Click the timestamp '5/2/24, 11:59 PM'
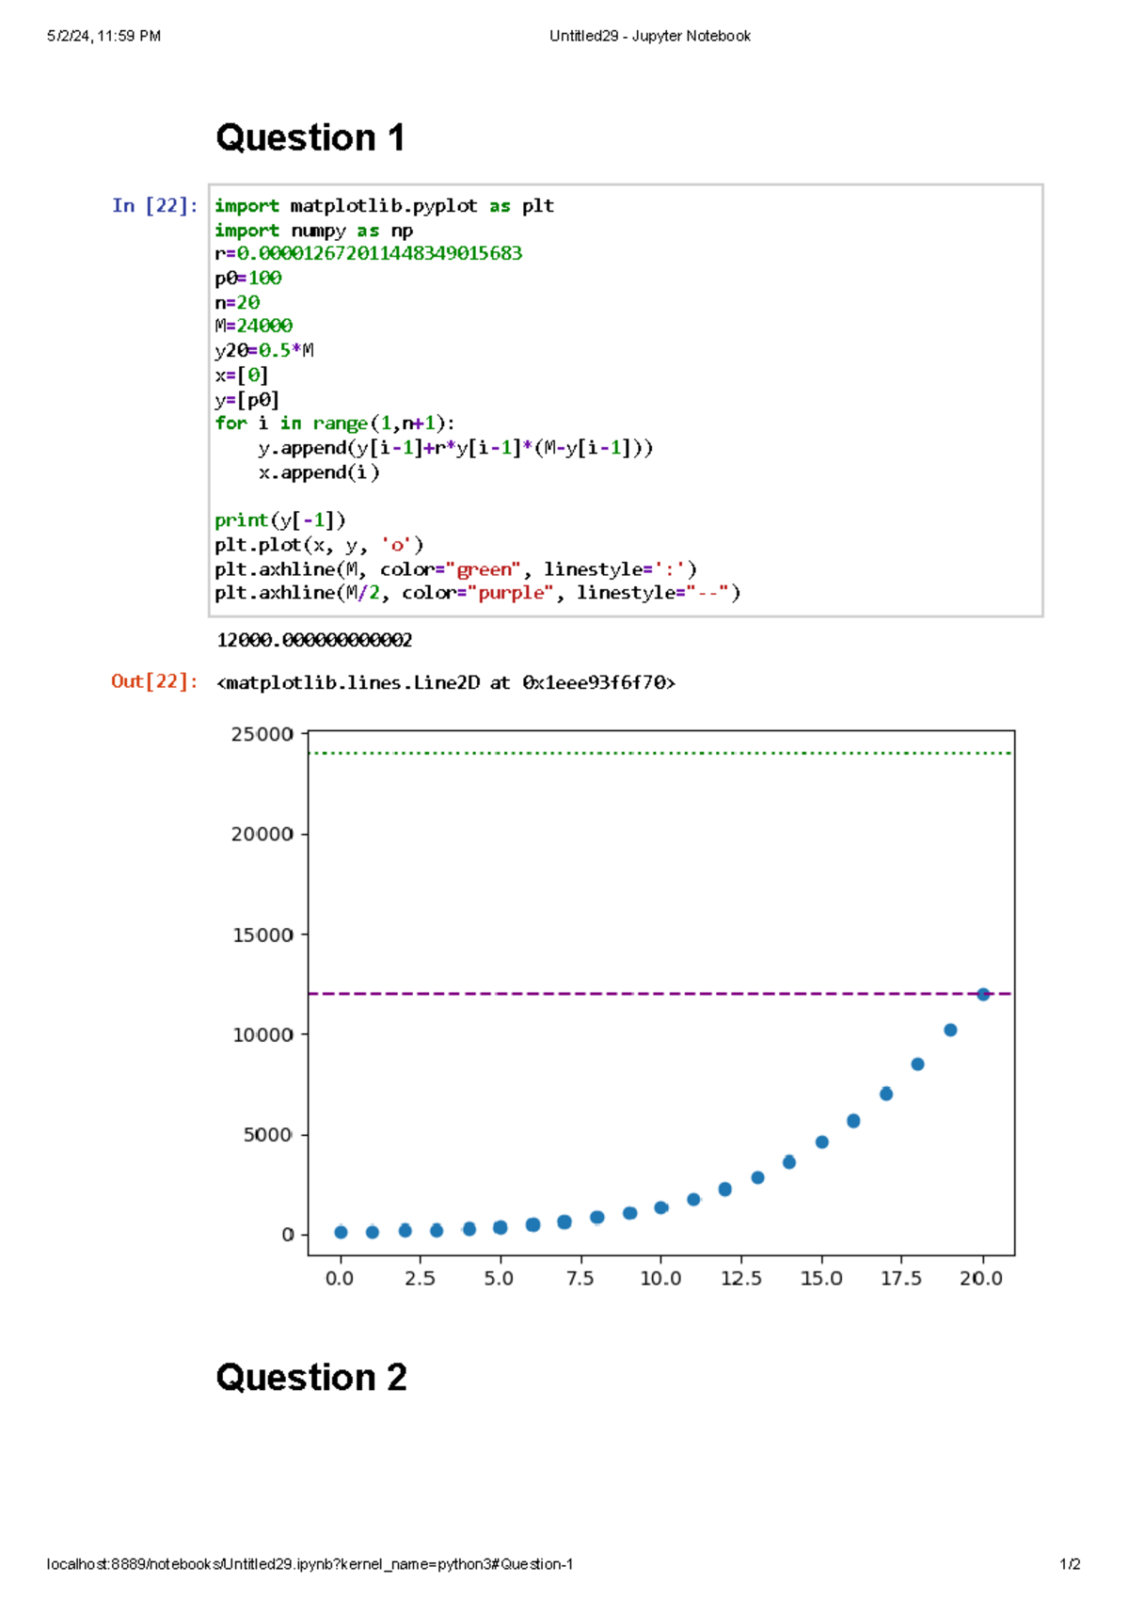 pos(103,37)
